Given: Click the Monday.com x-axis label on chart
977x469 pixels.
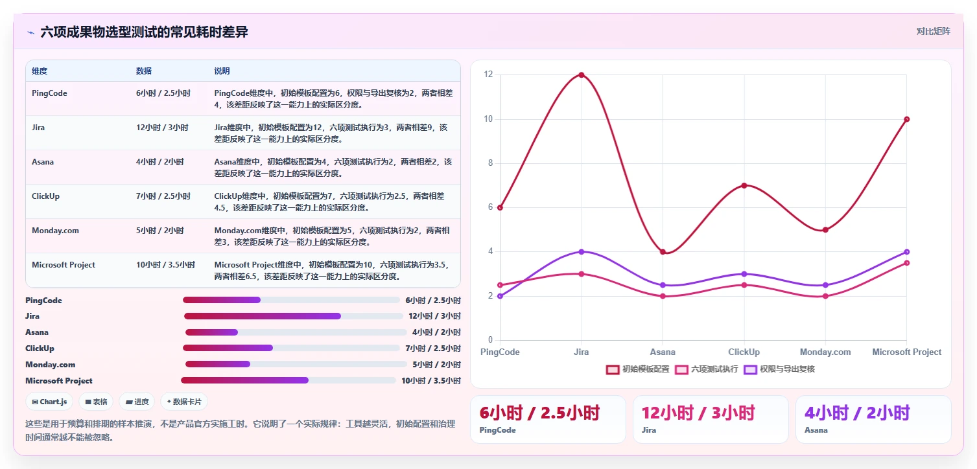Looking at the screenshot, I should pos(825,352).
